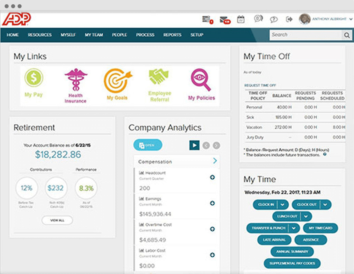This screenshot has height=274, width=354.
Task: Click the search magnifying glass button
Action: point(347,35)
